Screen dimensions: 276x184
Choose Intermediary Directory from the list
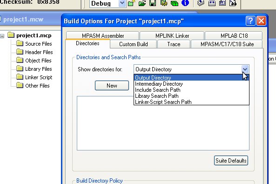(x=191, y=84)
